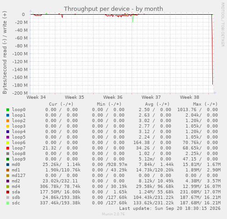Click the 'Last update' timestamp line
Screen dimensions: 227x219
point(170,208)
